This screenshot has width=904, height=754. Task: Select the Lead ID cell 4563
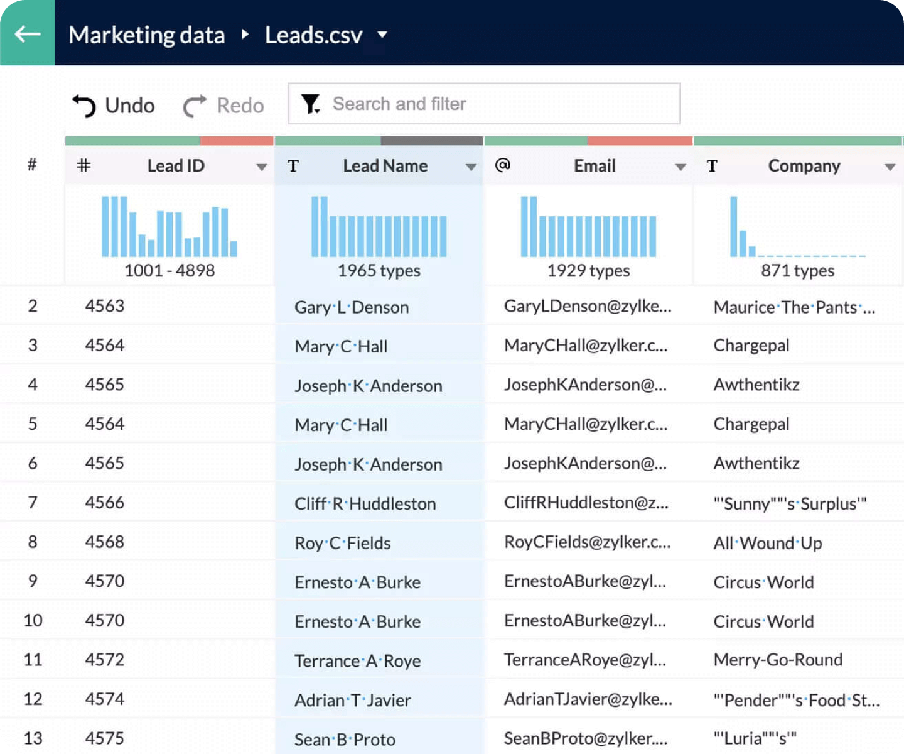(x=169, y=306)
